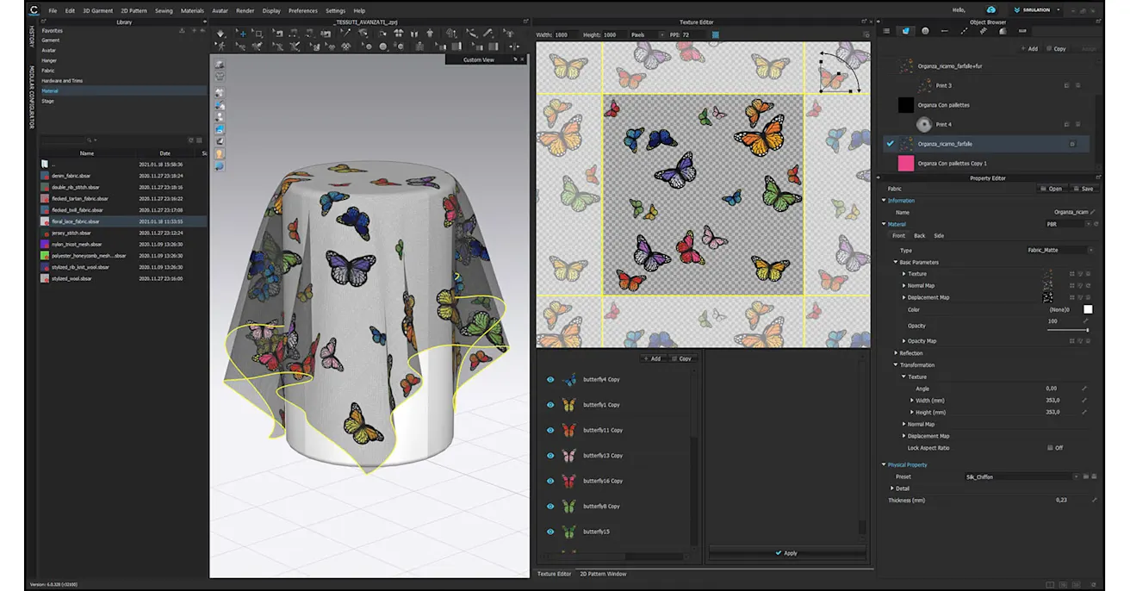Hide the butterfly4 Copy layer
The height and width of the screenshot is (591, 1130).
click(x=550, y=379)
